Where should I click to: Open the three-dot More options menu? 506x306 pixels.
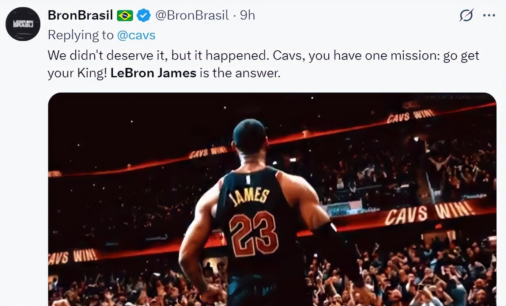pos(489,16)
